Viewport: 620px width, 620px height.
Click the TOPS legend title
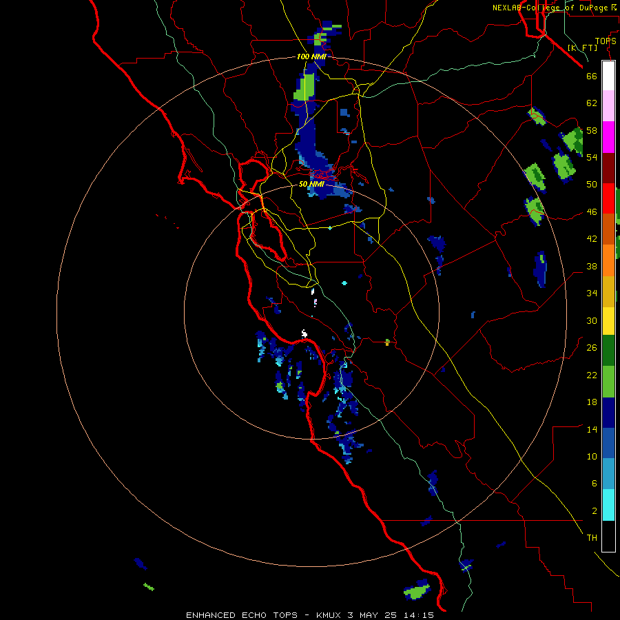(x=606, y=41)
